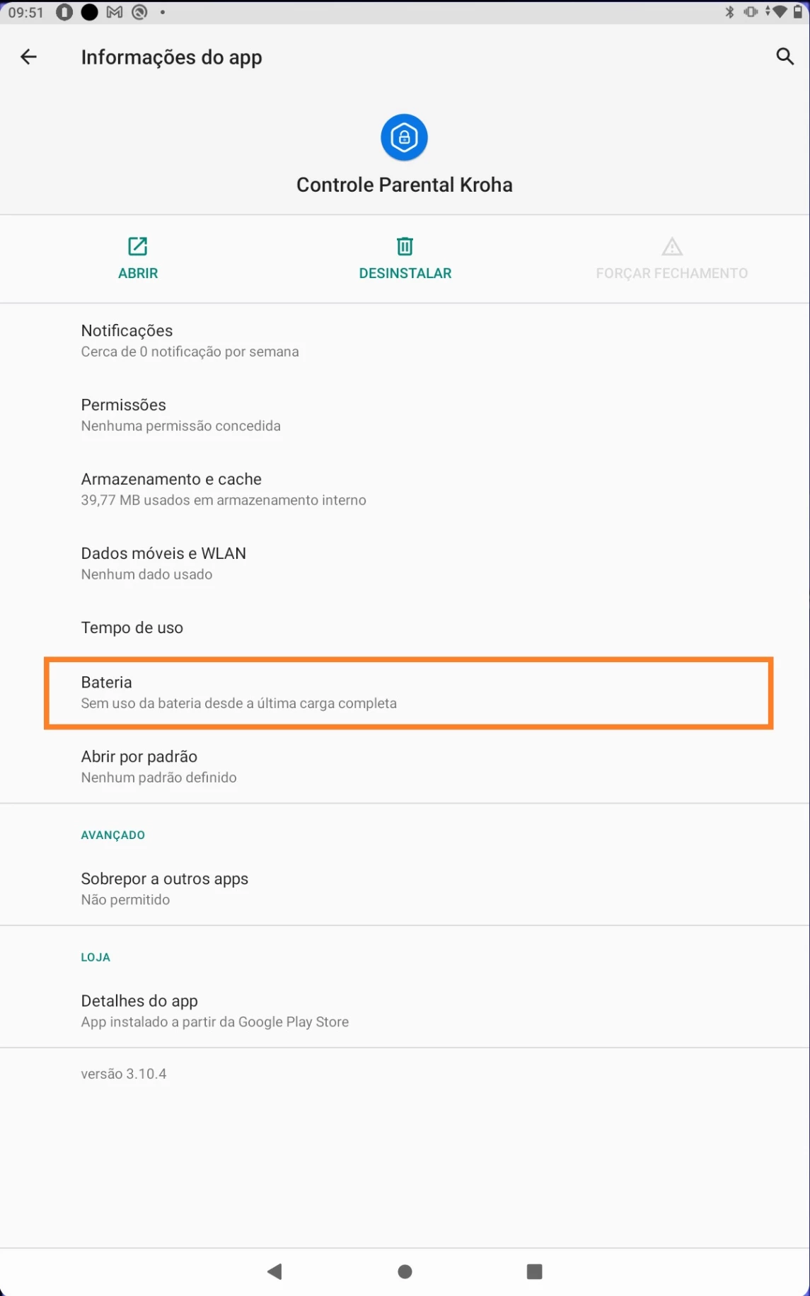Tap the ABRIR button label
Image resolution: width=810 pixels, height=1296 pixels.
point(138,273)
